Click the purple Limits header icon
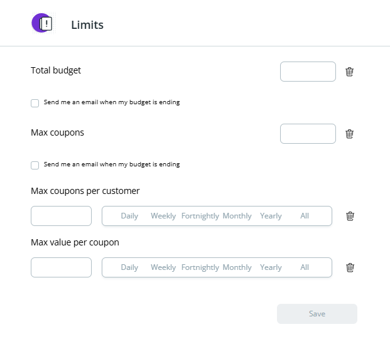The height and width of the screenshot is (344, 390). tap(42, 23)
